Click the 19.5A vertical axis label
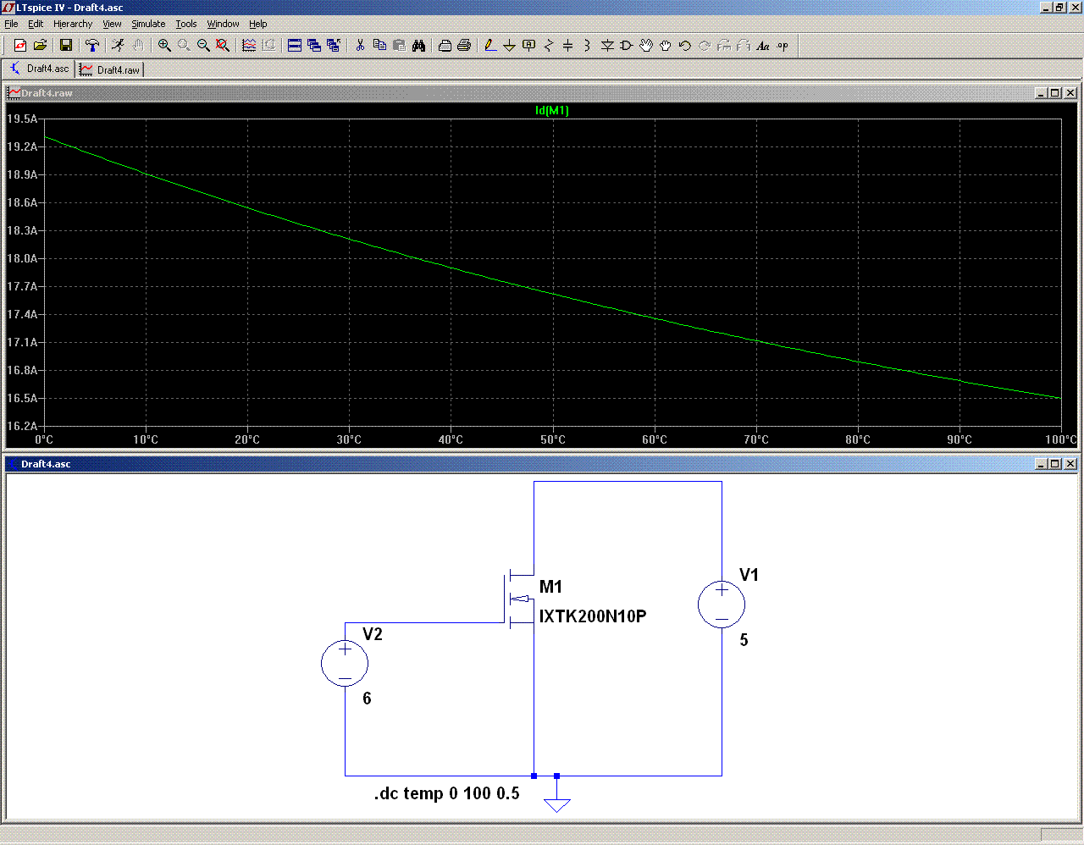This screenshot has height=845, width=1084. pos(23,119)
